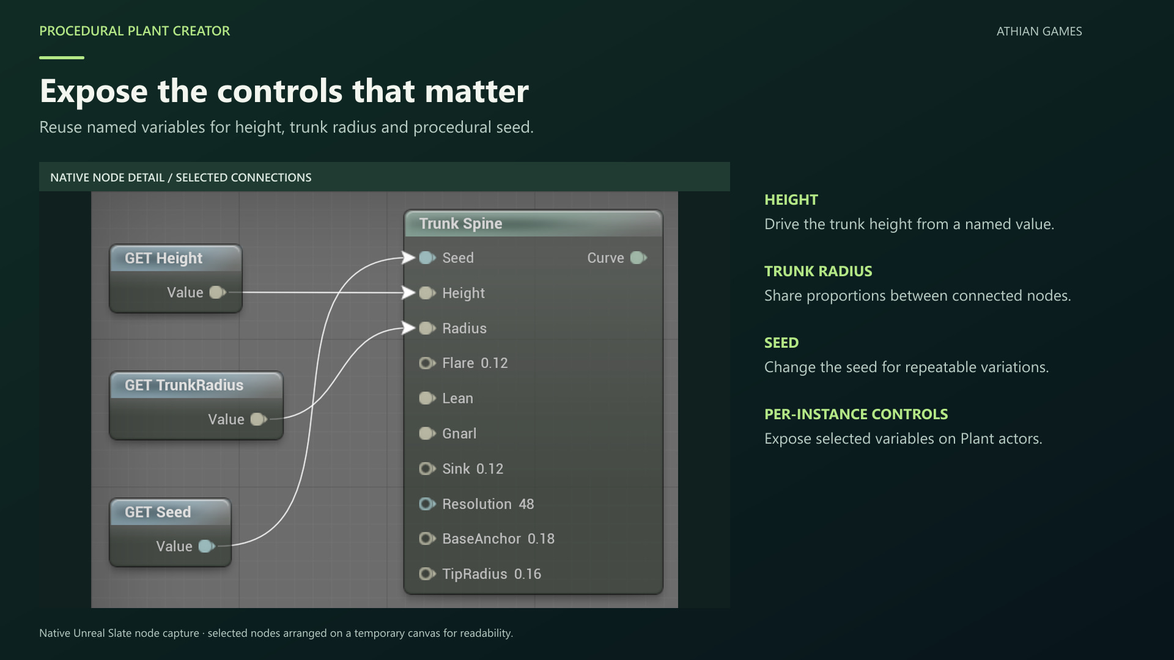Select the GET Seed node header

(171, 512)
